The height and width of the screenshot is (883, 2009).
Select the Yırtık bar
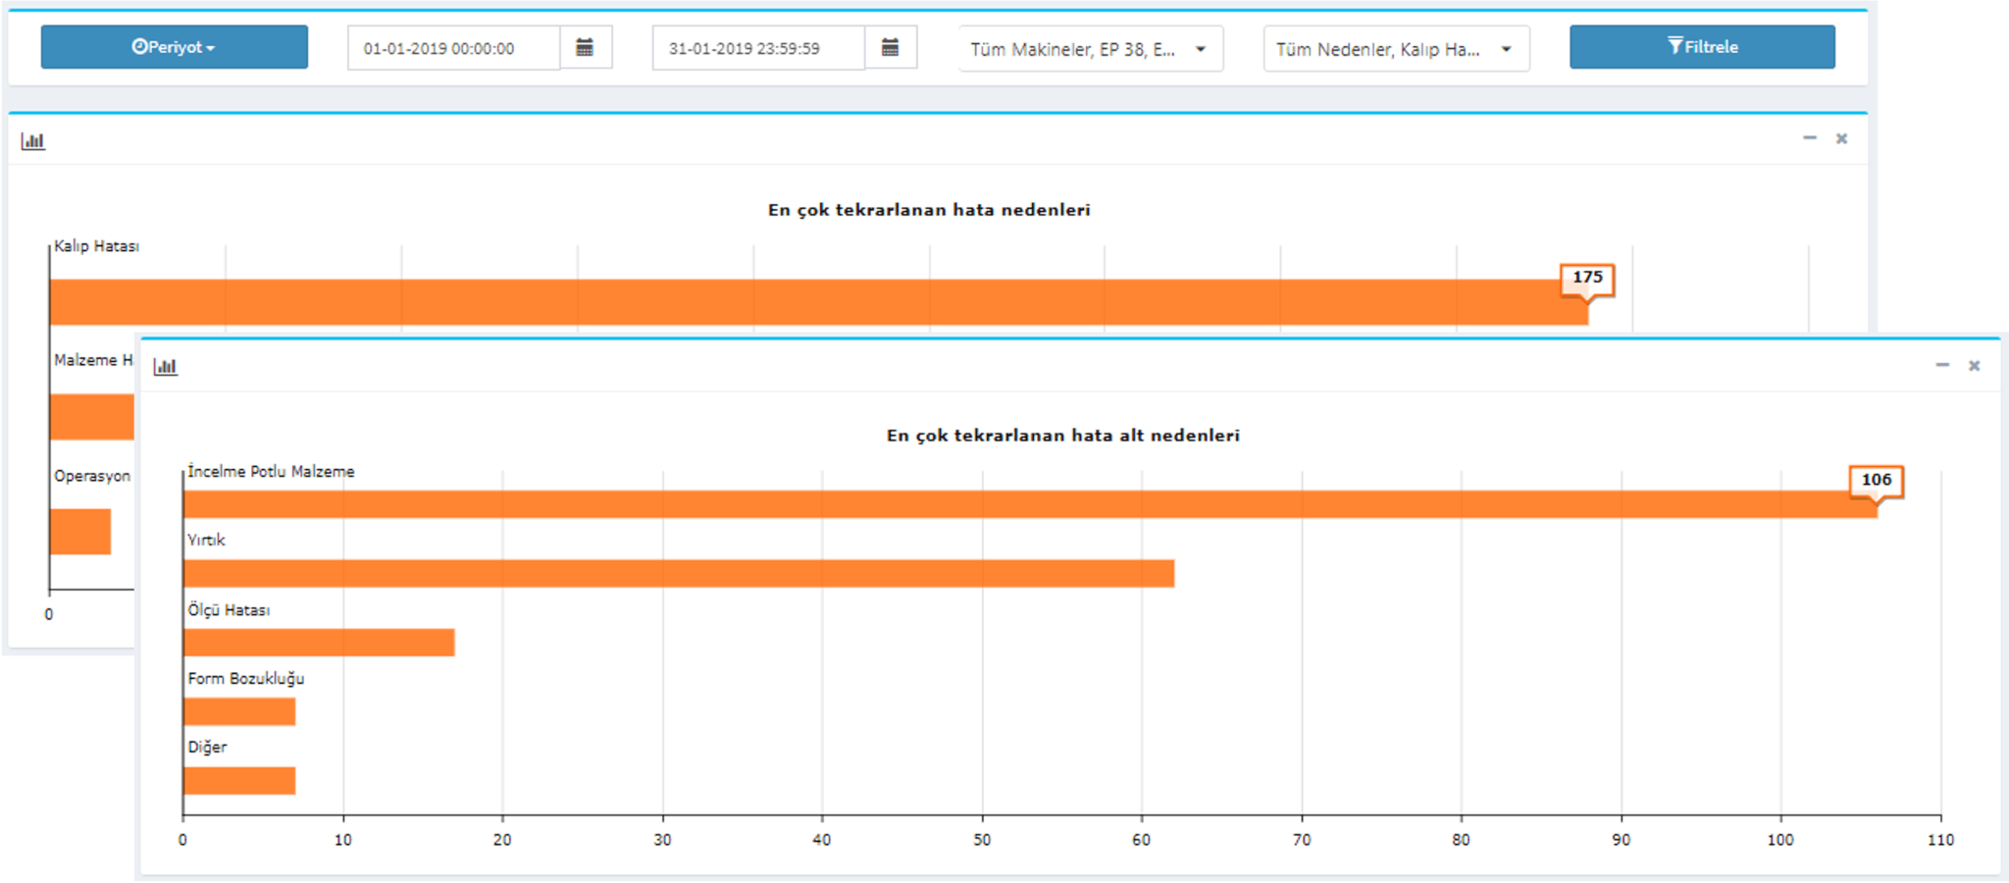pos(679,574)
